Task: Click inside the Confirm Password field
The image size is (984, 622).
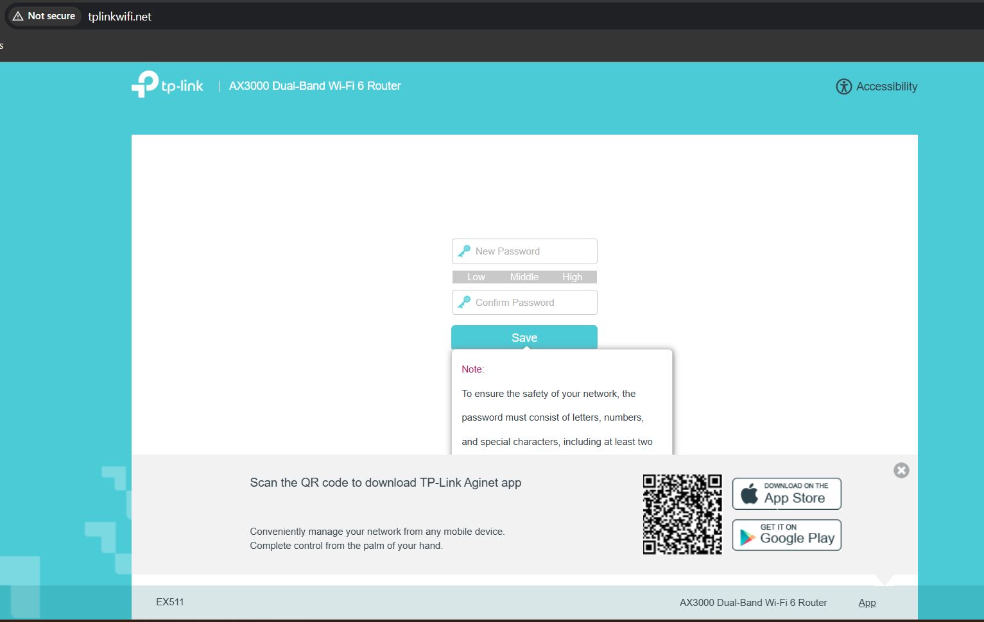Action: click(533, 302)
